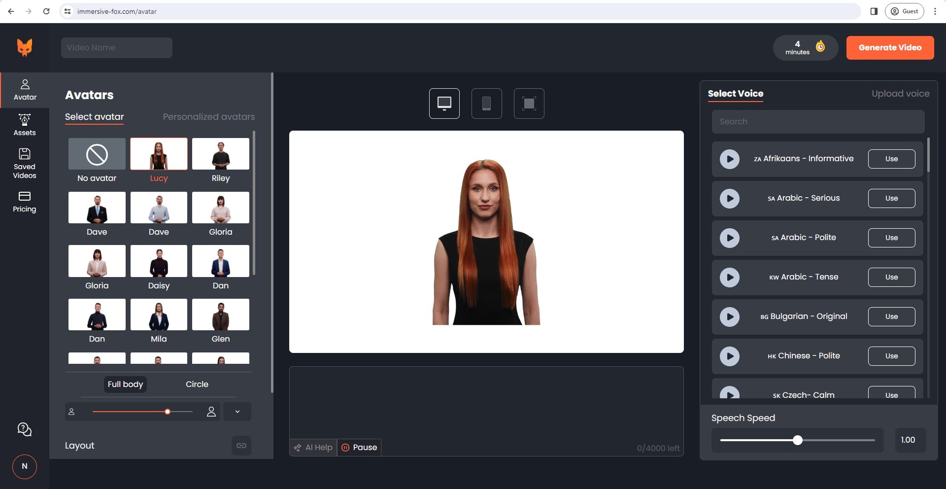Open the Upload voice tab
Image resolution: width=946 pixels, height=489 pixels.
pyautogui.click(x=901, y=93)
